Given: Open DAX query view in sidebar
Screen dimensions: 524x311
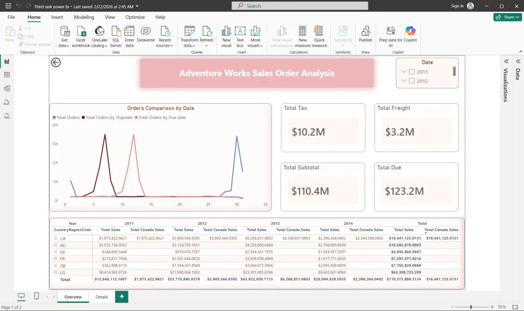Looking at the screenshot, I should 7,102.
